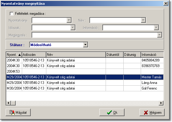Select row with information 8405884289
The height and width of the screenshot is (122, 172).
85,60
